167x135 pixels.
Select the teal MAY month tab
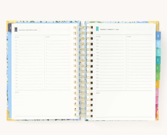pos(158,60)
